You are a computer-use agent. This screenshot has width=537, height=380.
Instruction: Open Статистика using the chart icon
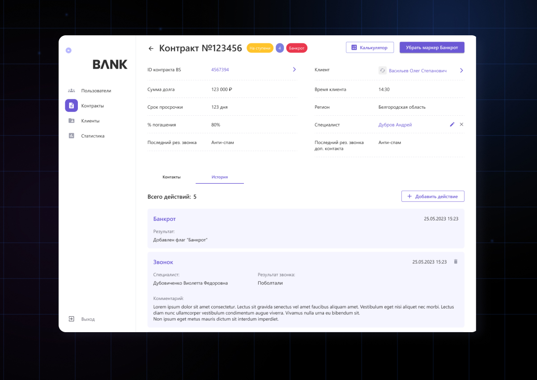pos(71,136)
